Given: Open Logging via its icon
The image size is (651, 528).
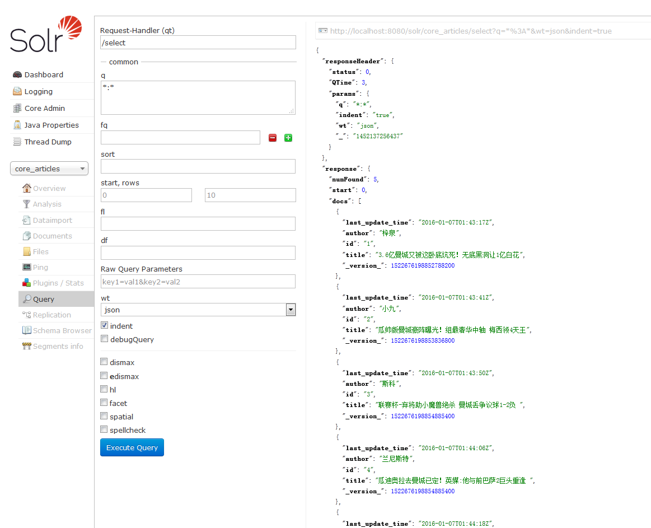Looking at the screenshot, I should pyautogui.click(x=17, y=91).
